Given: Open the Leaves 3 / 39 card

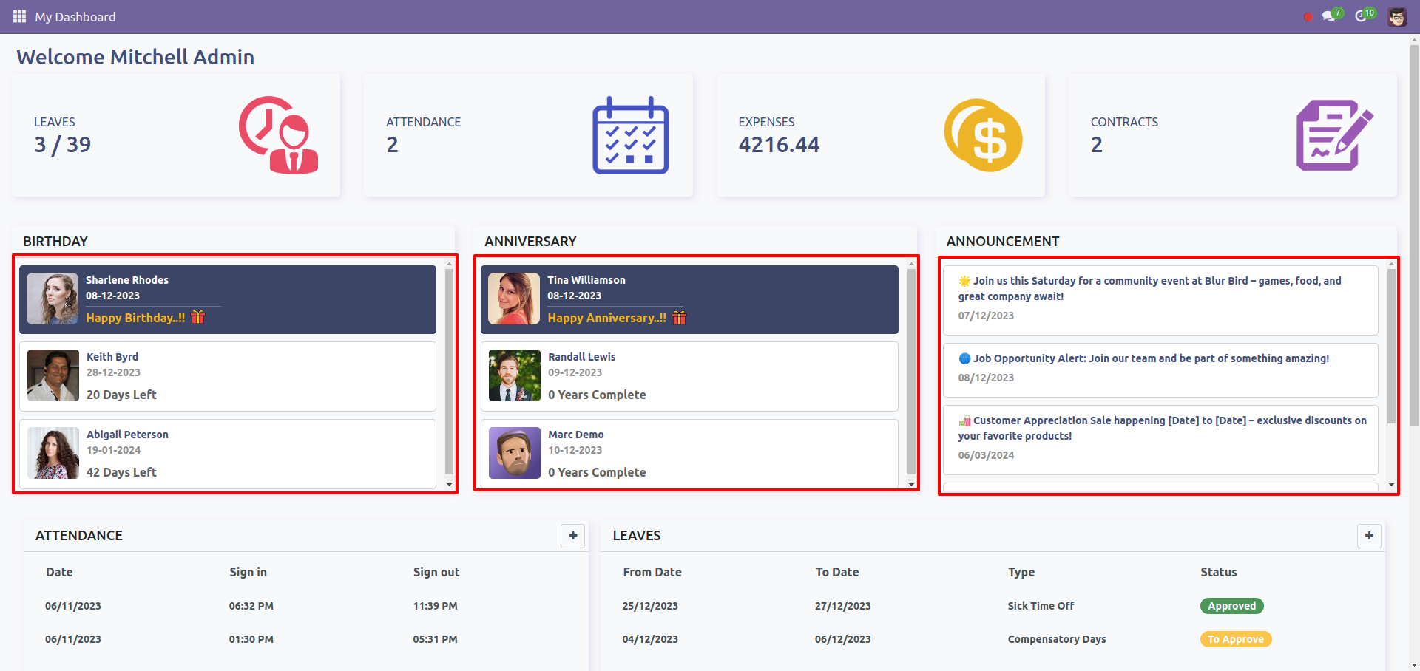Looking at the screenshot, I should coord(176,135).
